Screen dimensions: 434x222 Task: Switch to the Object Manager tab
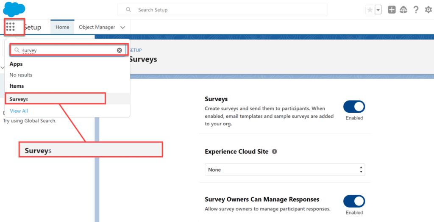pyautogui.click(x=97, y=27)
